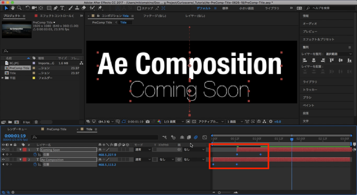Toggle position stopwatch for Coming Soon layer
Viewport: 357px width, 195px height.
pyautogui.click(x=35, y=155)
